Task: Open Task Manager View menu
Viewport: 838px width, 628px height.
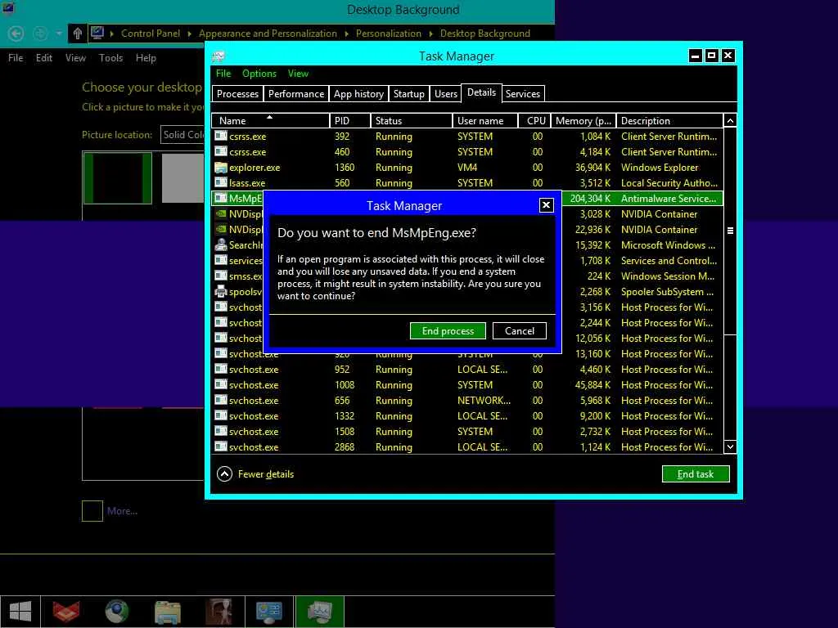Action: pos(298,74)
